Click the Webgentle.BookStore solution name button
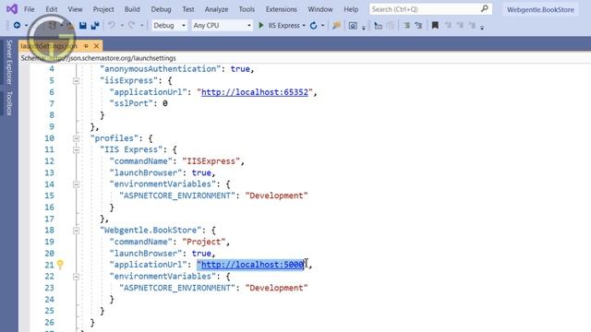 point(540,9)
